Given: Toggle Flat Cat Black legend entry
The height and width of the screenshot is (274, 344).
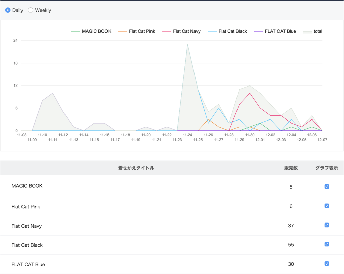Looking at the screenshot, I should pyautogui.click(x=227, y=31).
